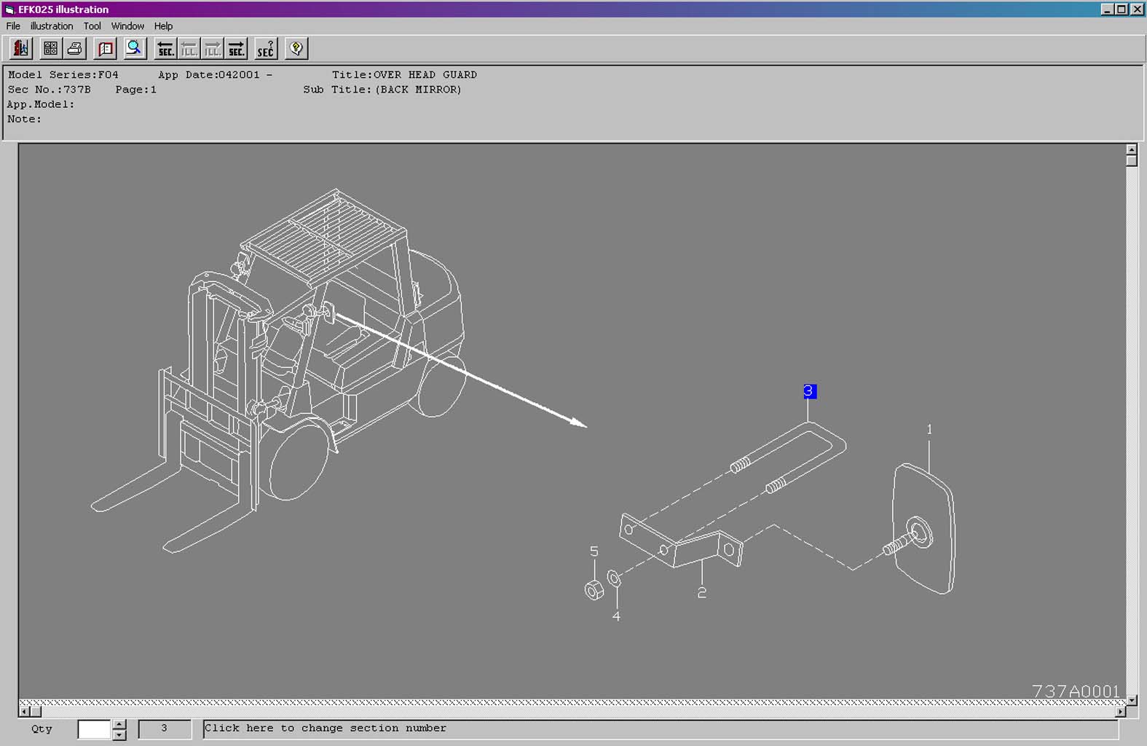This screenshot has height=746, width=1147.
Task: Decrease Qty with the down stepper arrow
Action: tap(119, 735)
